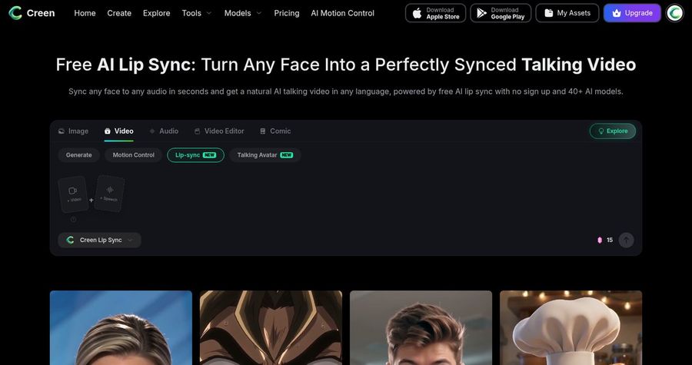The image size is (692, 365).
Task: Click the Tools chevron arrow
Action: [208, 13]
